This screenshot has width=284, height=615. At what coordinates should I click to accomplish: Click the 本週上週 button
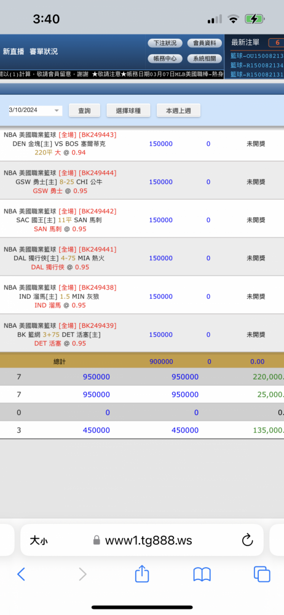coord(178,111)
